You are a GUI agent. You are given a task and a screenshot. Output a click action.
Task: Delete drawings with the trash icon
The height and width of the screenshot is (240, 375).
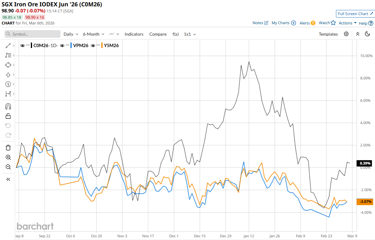coord(8,148)
